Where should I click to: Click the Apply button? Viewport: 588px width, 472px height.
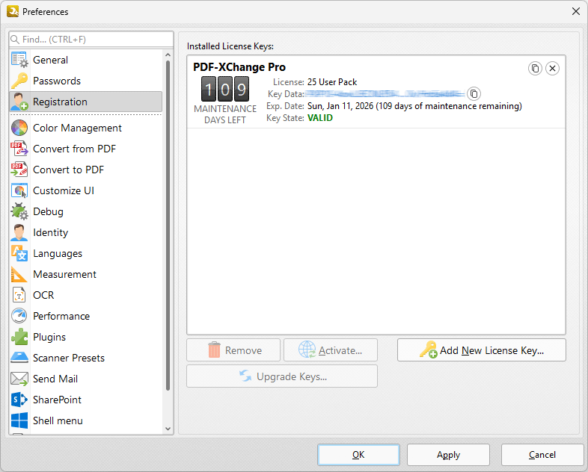(448, 455)
